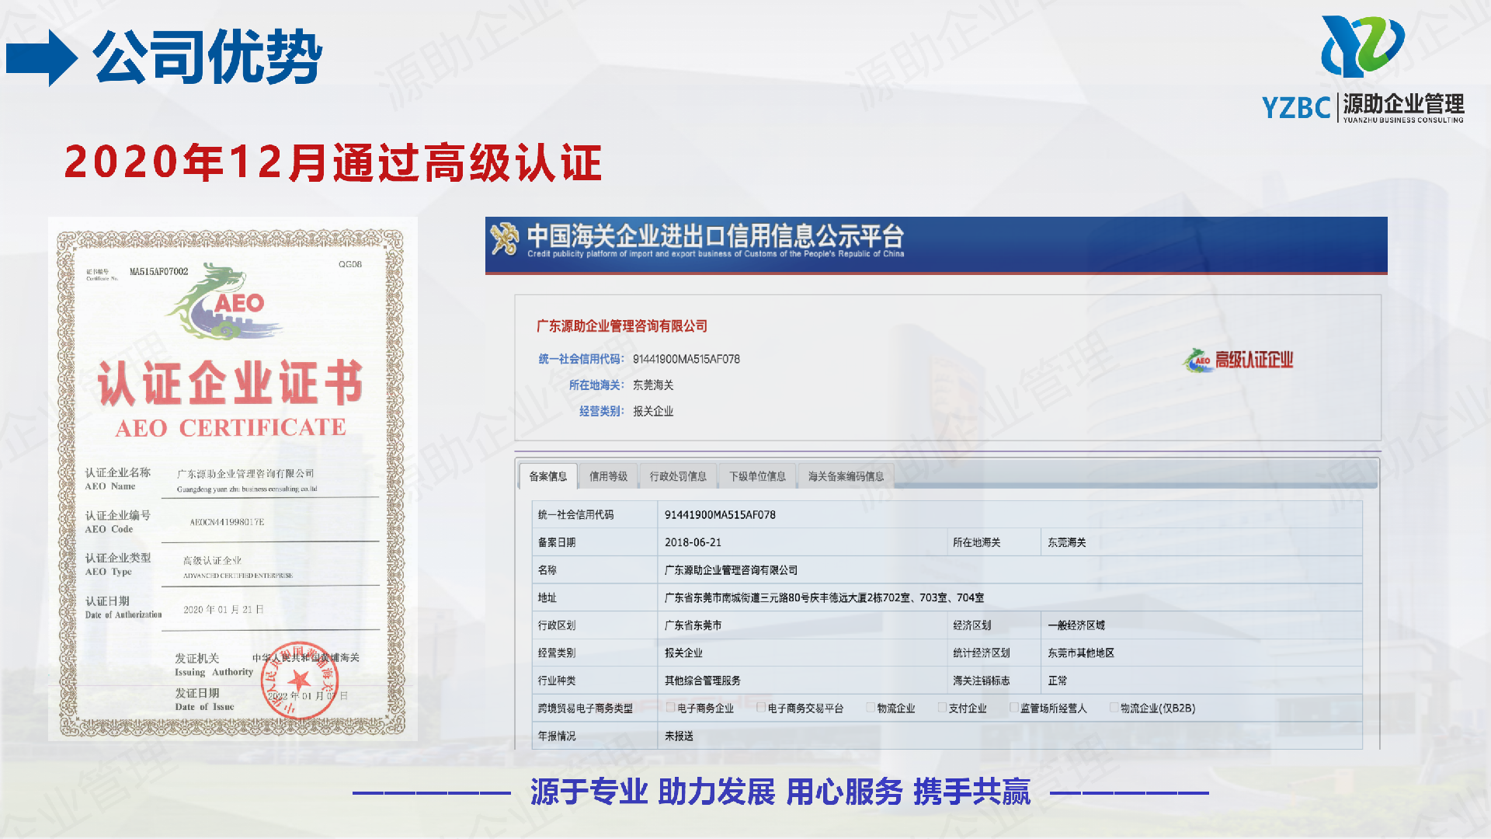1491x839 pixels.
Task: Click the blue arrow beside 公司优势
Action: 41,58
